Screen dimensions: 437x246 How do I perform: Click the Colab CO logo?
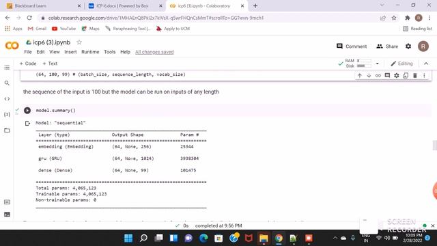tap(12, 46)
